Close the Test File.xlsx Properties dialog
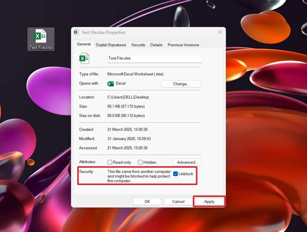 pos(220,32)
